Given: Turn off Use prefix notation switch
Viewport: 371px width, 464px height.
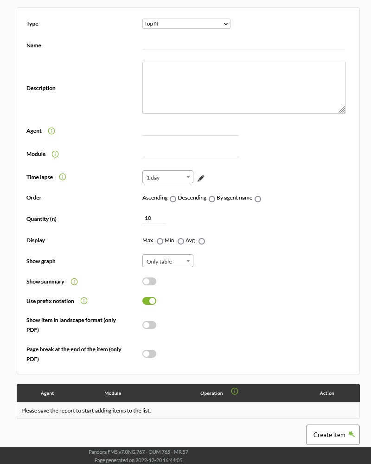Looking at the screenshot, I should point(149,301).
